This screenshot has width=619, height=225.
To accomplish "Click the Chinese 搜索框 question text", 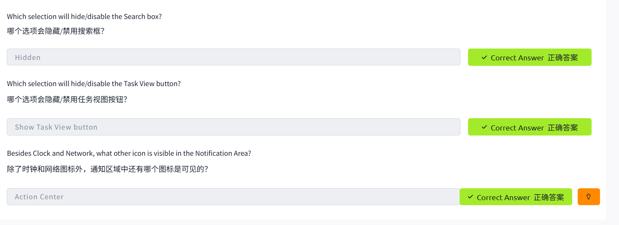I will click(56, 31).
